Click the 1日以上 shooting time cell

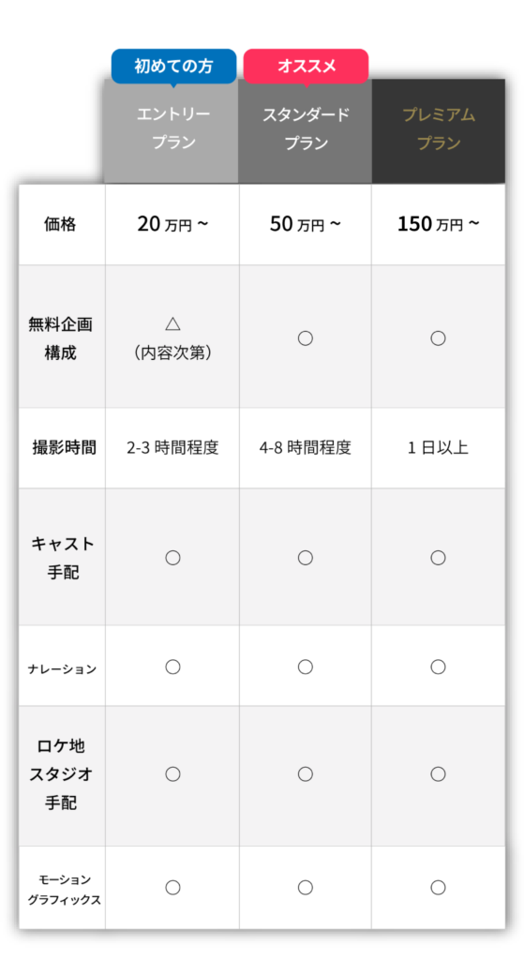pos(439,447)
